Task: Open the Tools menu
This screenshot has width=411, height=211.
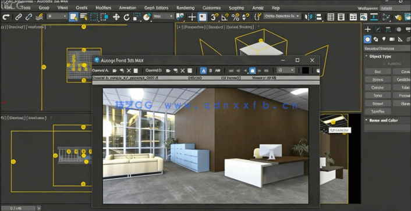Action: point(26,8)
